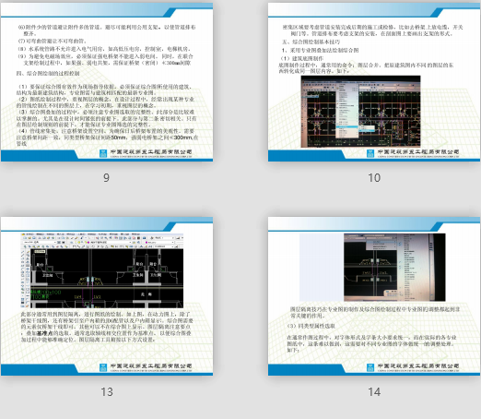Image resolution: width=481 pixels, height=419 pixels.
Task: Click the number label 14 under slide
Action: [x=374, y=391]
